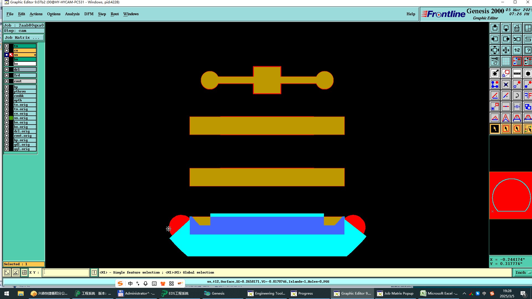Open the DFM menu
Screen dimensions: 532x299
[x=89, y=14]
